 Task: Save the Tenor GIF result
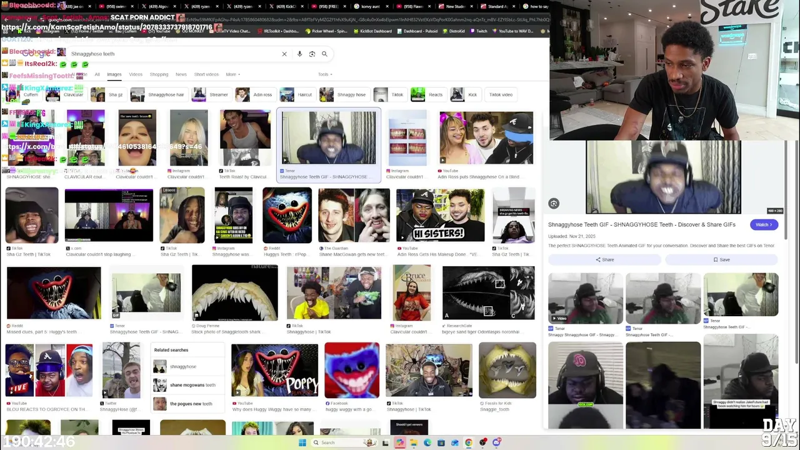[x=721, y=259]
